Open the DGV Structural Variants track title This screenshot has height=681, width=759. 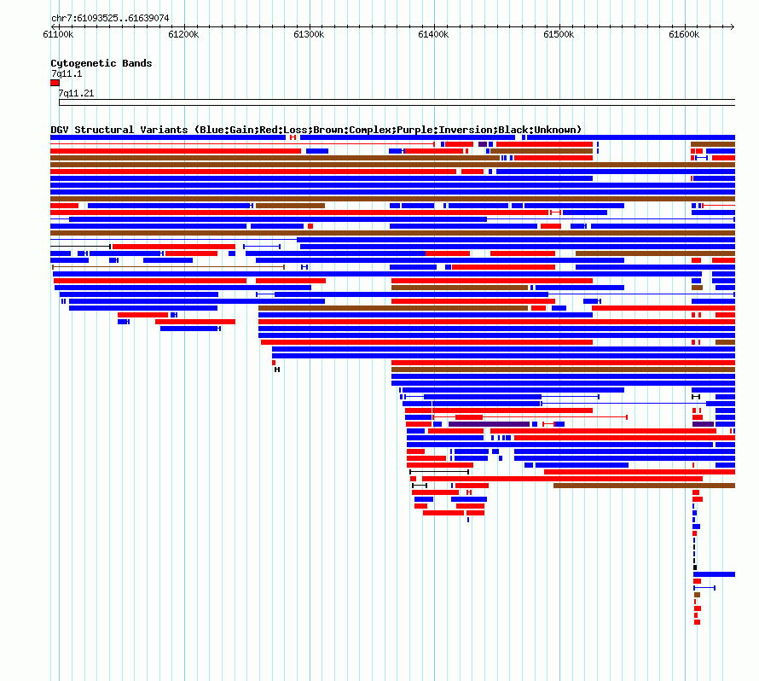point(316,130)
